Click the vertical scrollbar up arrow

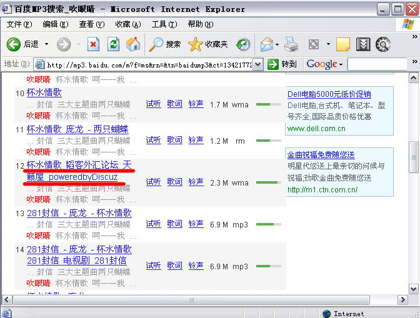(x=414, y=78)
